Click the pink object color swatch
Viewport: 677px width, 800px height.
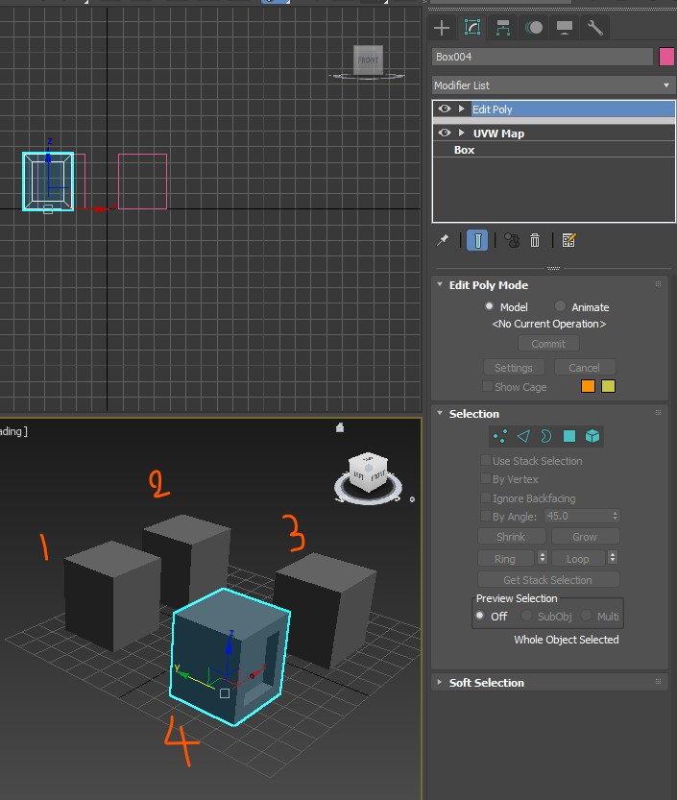pyautogui.click(x=666, y=57)
